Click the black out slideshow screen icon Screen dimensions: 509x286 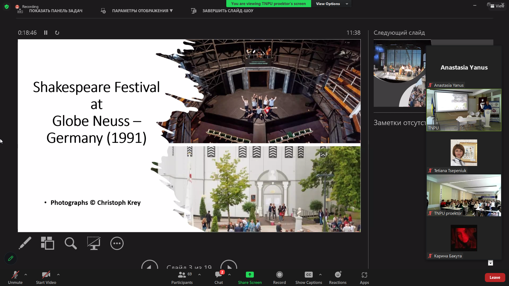tap(94, 243)
